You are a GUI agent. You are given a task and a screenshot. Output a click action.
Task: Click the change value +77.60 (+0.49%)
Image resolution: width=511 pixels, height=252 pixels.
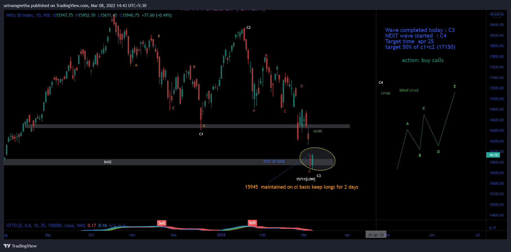[x=157, y=15]
